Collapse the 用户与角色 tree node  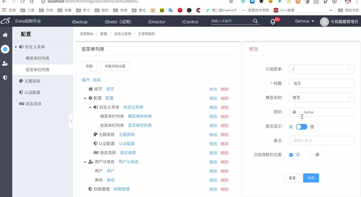click(85, 162)
